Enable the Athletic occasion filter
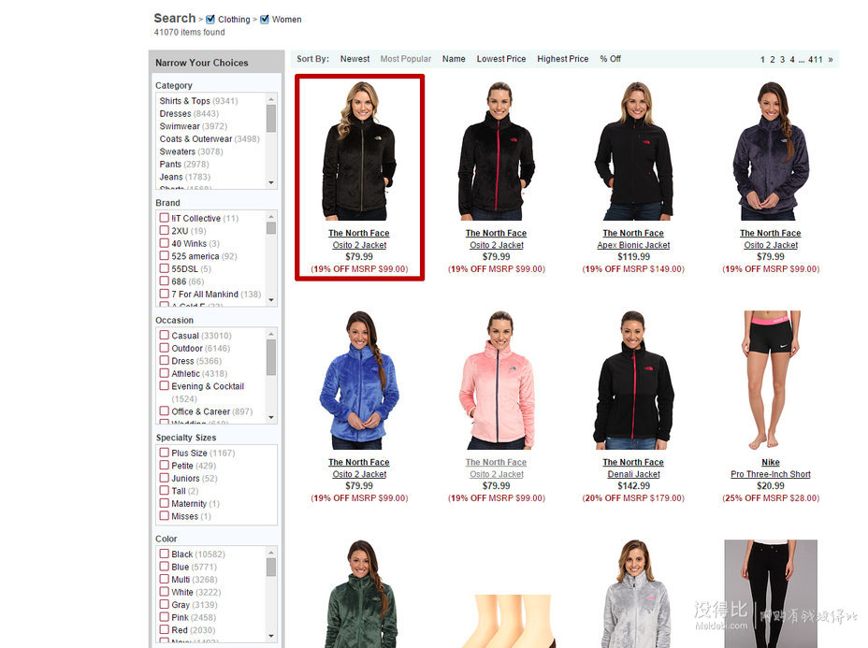 coord(165,373)
